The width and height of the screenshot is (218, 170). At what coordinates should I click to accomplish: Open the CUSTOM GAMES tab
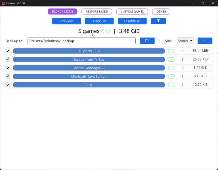click(132, 12)
